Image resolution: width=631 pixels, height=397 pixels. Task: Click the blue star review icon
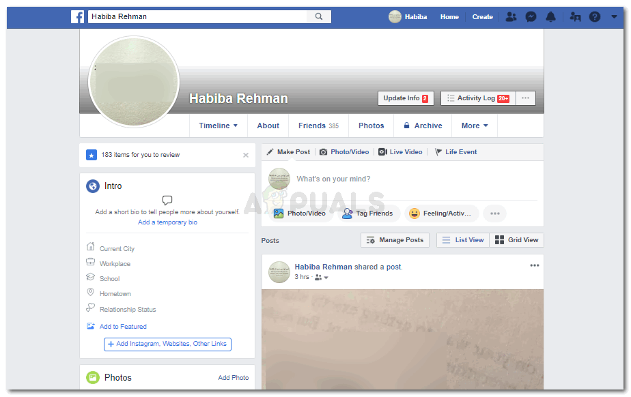[92, 155]
